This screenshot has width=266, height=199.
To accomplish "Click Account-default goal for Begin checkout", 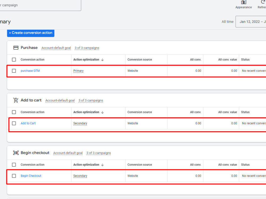I will tap(68, 153).
